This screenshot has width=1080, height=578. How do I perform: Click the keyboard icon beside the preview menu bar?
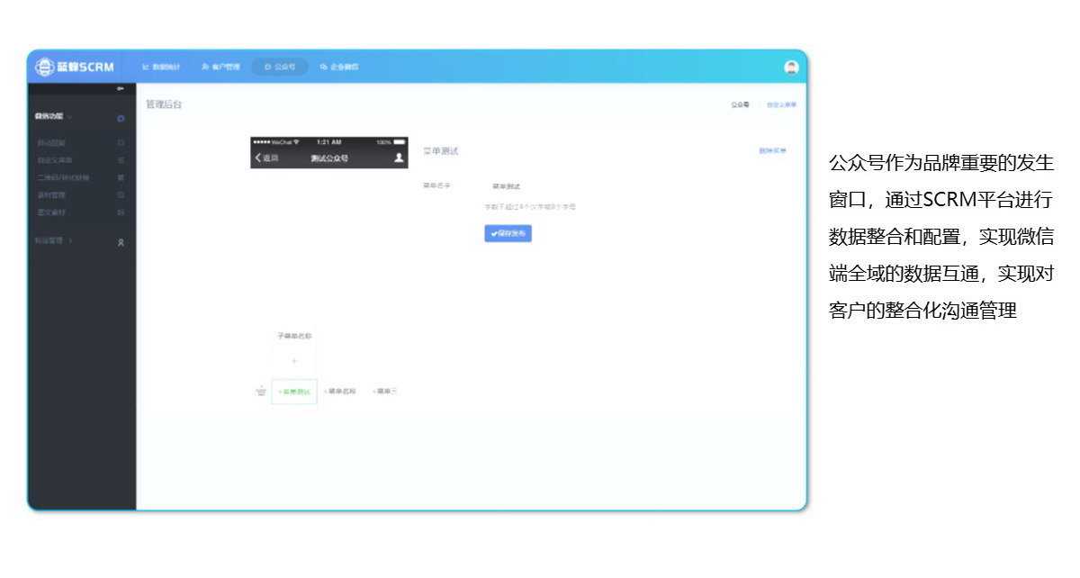click(260, 392)
